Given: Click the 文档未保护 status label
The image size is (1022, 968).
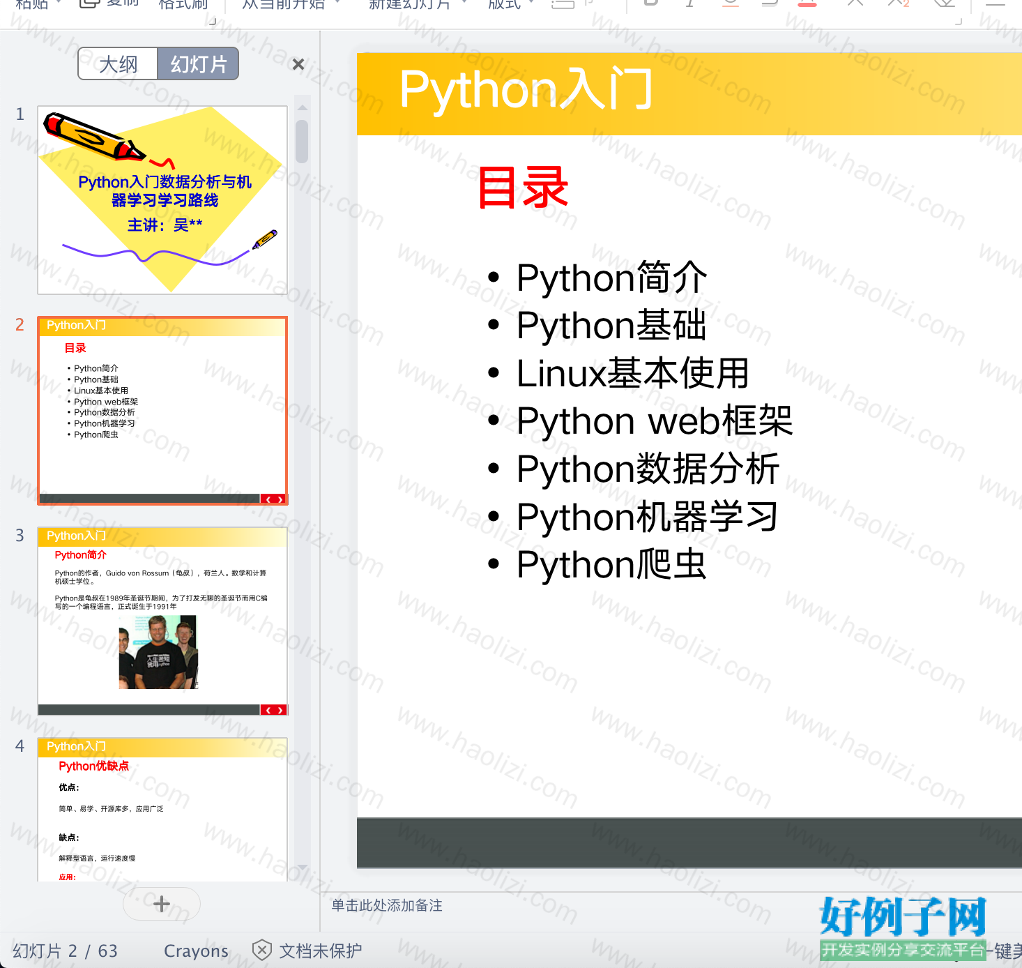Looking at the screenshot, I should [x=321, y=951].
